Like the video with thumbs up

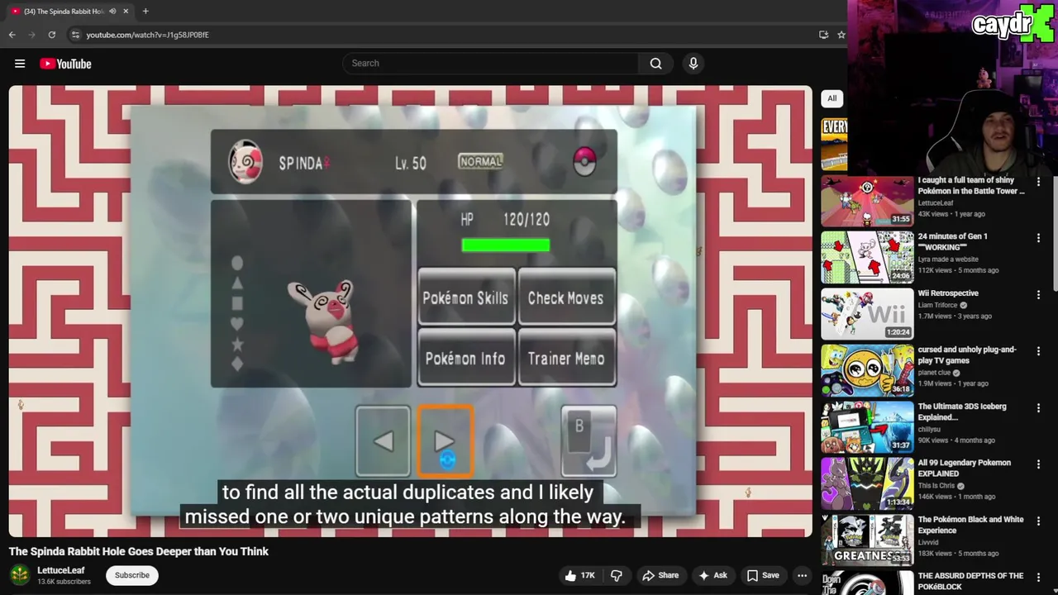(579, 575)
